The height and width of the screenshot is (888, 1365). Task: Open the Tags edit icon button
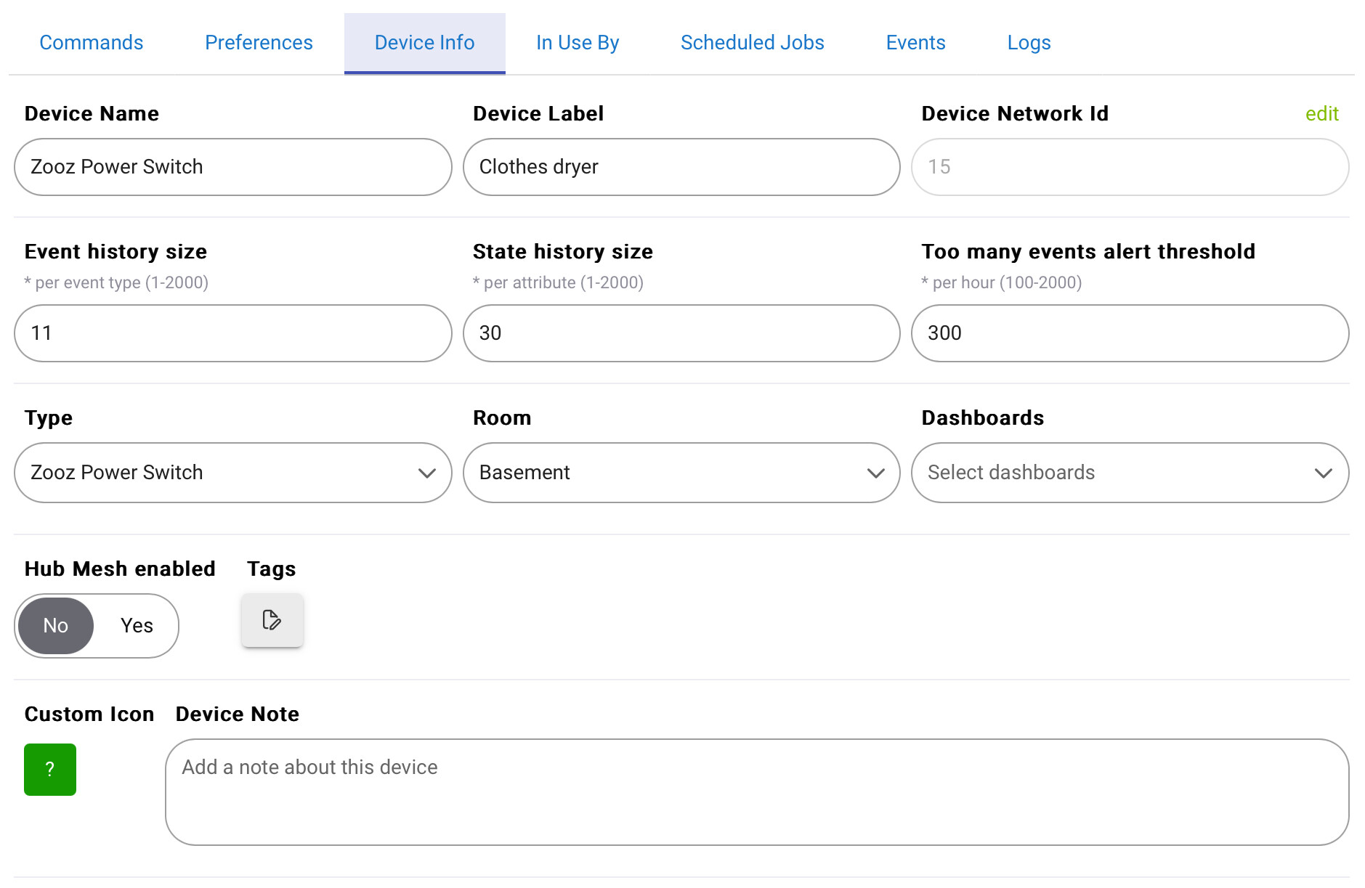point(272,620)
